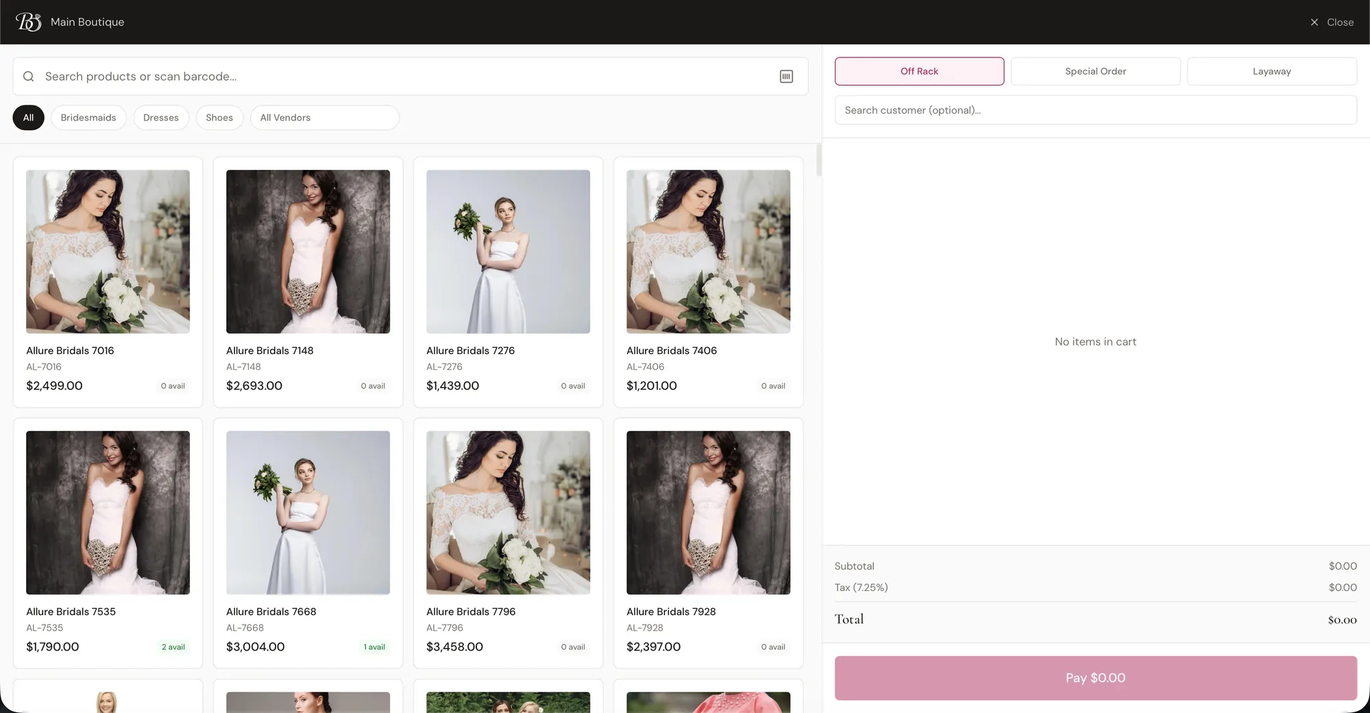The image size is (1370, 713).
Task: Select the Off Rack order type
Action: pyautogui.click(x=919, y=71)
